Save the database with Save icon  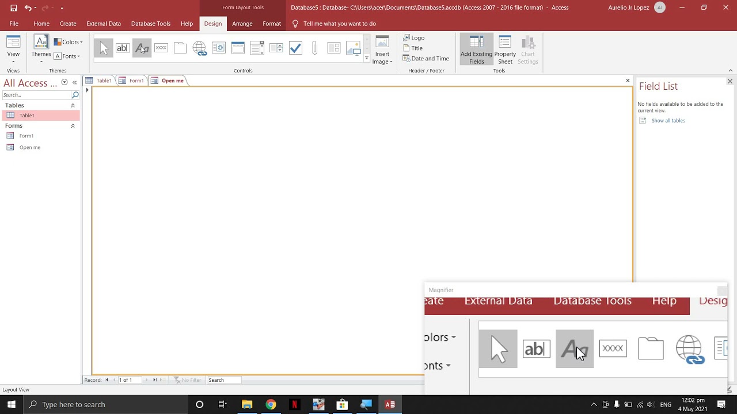(14, 8)
